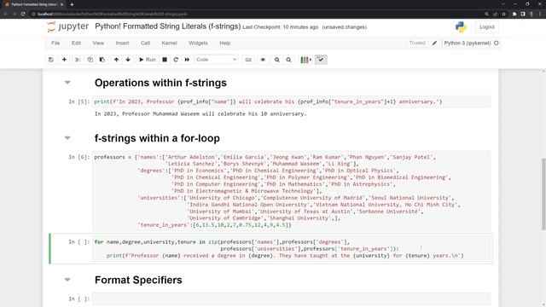Screen dimensions: 546x307
Task: Click the first magnifier icon in toolbar
Action: 276,60
